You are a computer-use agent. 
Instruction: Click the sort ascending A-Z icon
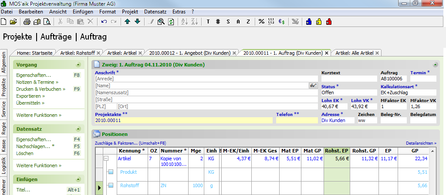click(184, 22)
